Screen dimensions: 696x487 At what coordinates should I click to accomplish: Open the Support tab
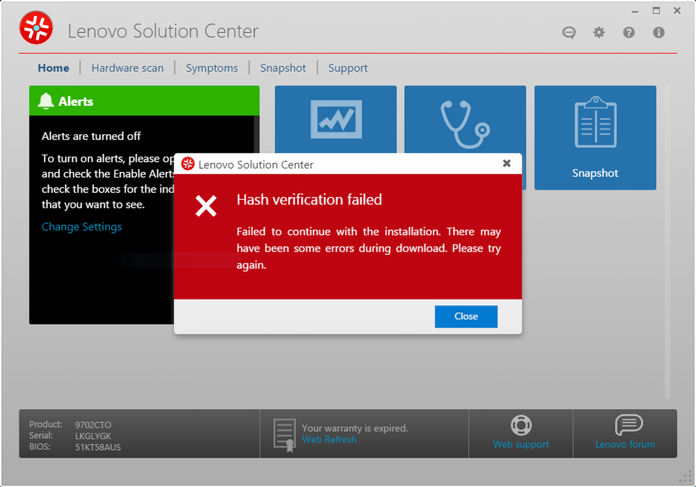[348, 68]
